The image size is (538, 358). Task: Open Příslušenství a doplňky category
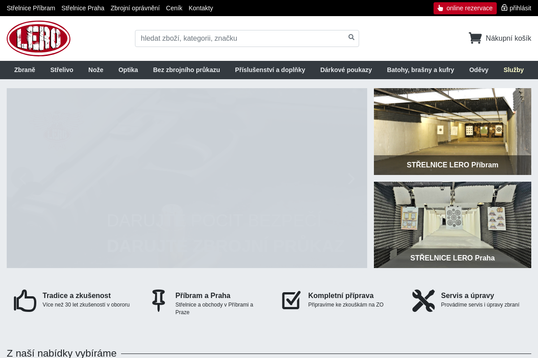270,70
